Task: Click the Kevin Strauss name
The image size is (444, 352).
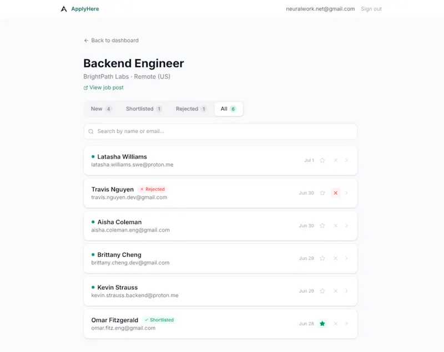Action: pos(118,288)
